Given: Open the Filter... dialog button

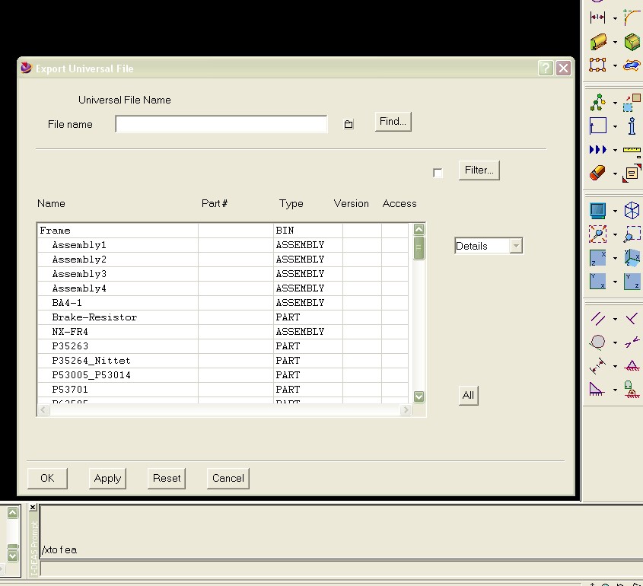Looking at the screenshot, I should pos(479,170).
